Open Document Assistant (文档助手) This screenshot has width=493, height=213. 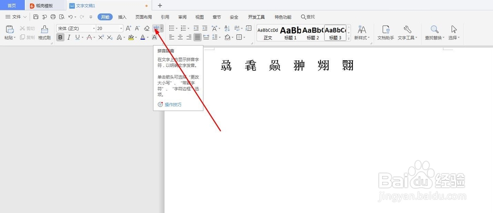(x=386, y=33)
